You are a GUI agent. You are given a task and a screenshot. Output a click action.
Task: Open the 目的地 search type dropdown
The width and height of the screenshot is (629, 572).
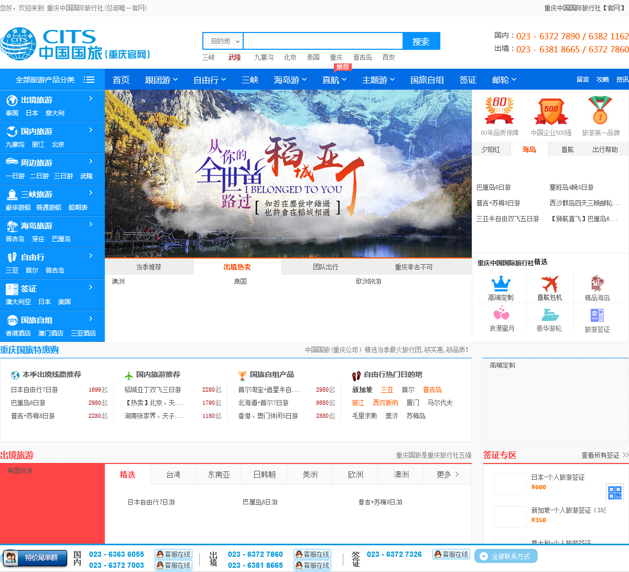(223, 41)
